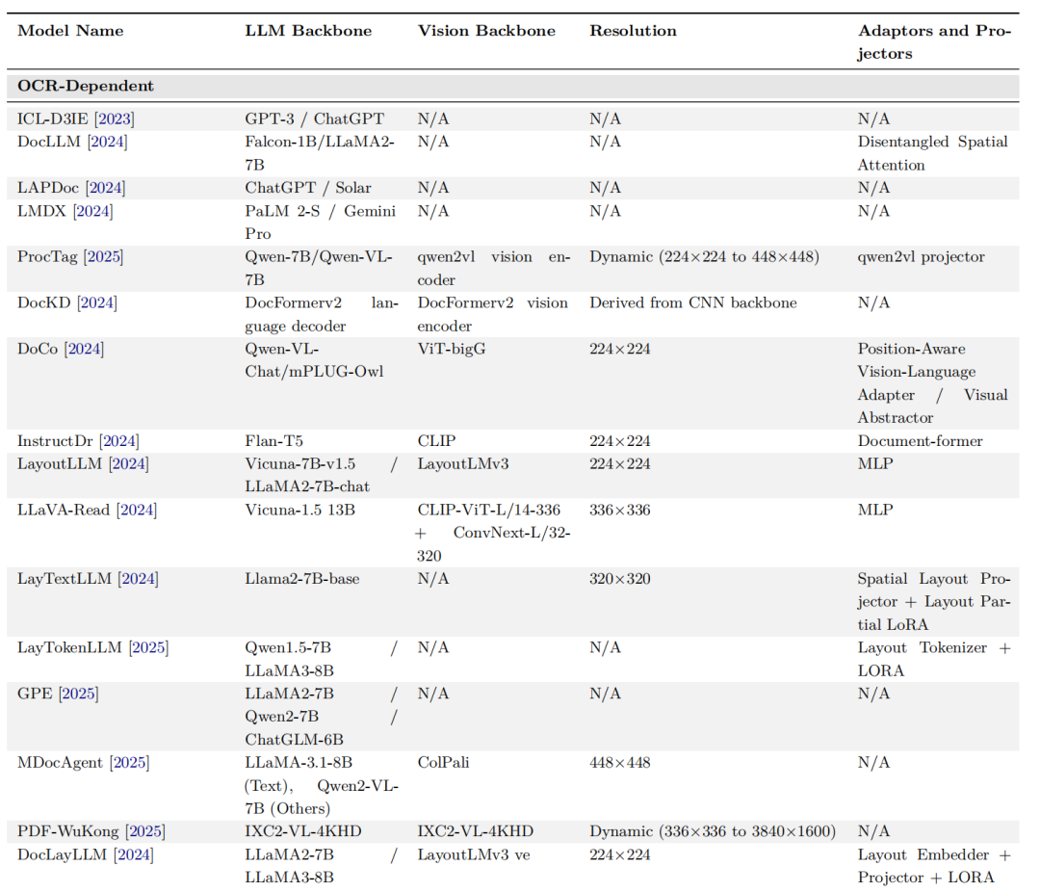The width and height of the screenshot is (1040, 892).
Task: Click the "Vision Backbone" column header
Action: 486,31
